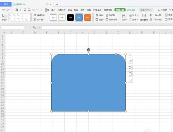
Task: Apply white blue-outlined Abc shape style
Action: coord(53,18)
